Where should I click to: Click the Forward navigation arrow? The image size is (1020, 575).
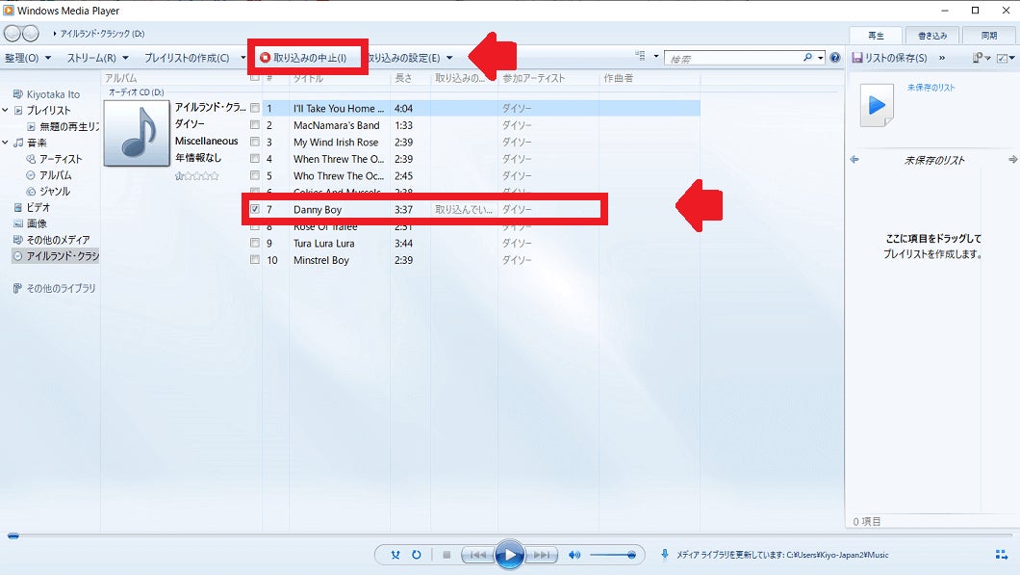click(31, 33)
